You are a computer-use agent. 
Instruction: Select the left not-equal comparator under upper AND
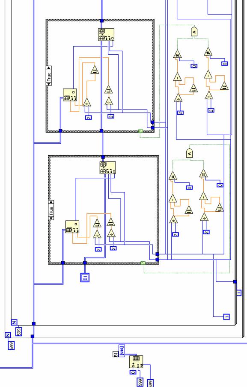click(x=177, y=54)
